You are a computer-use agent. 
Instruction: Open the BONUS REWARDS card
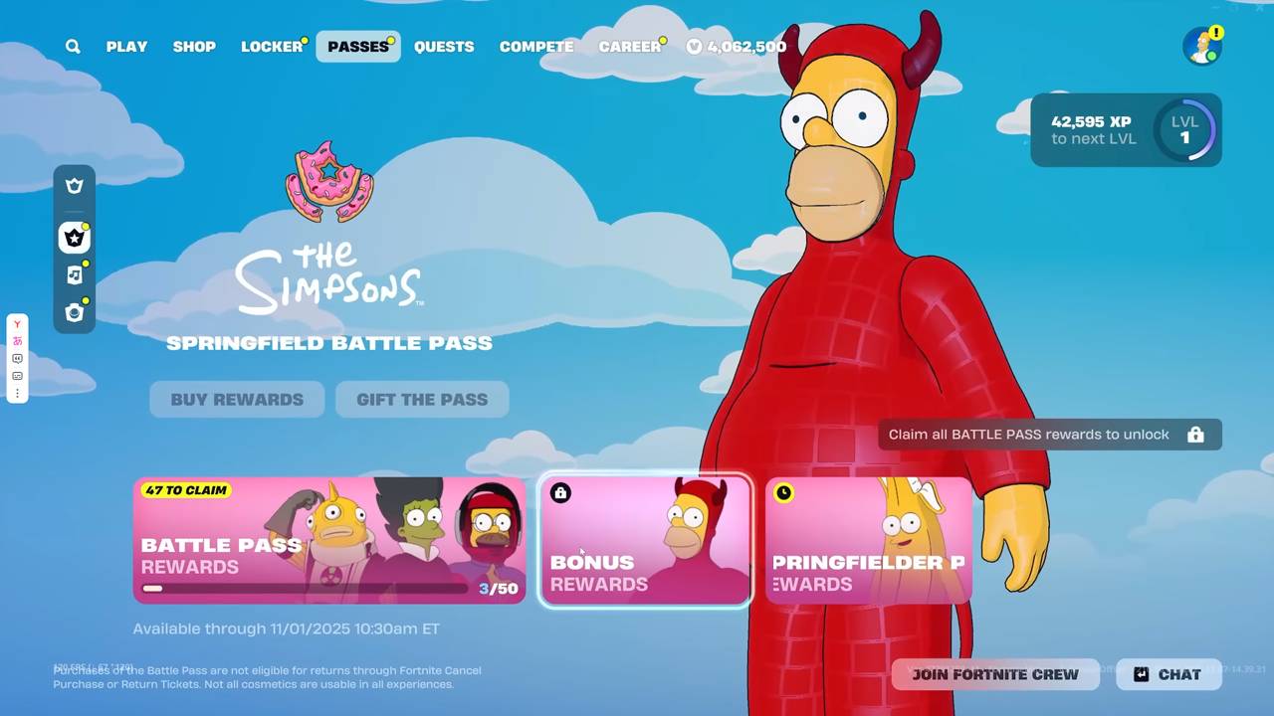[x=645, y=540]
